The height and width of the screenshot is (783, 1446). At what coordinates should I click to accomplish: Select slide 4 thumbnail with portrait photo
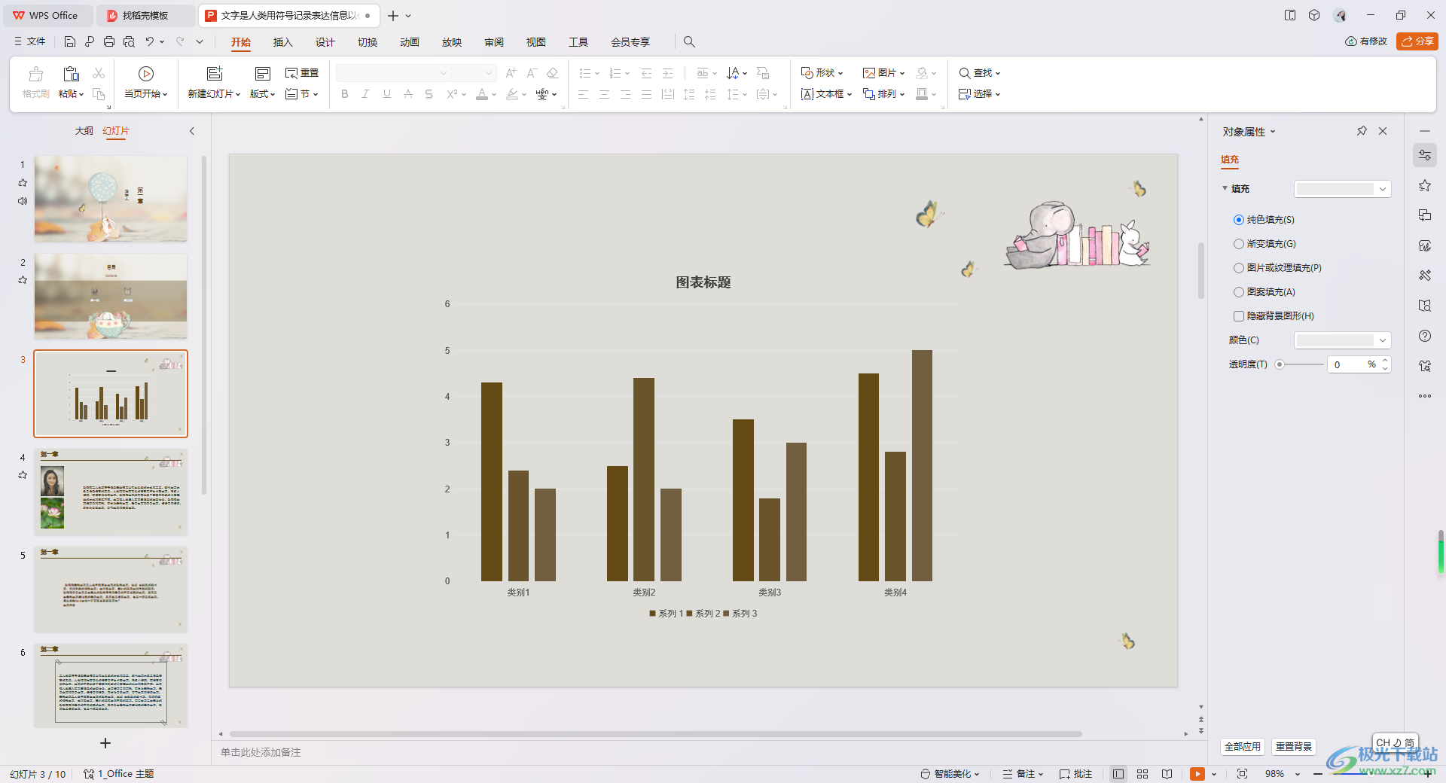[111, 492]
